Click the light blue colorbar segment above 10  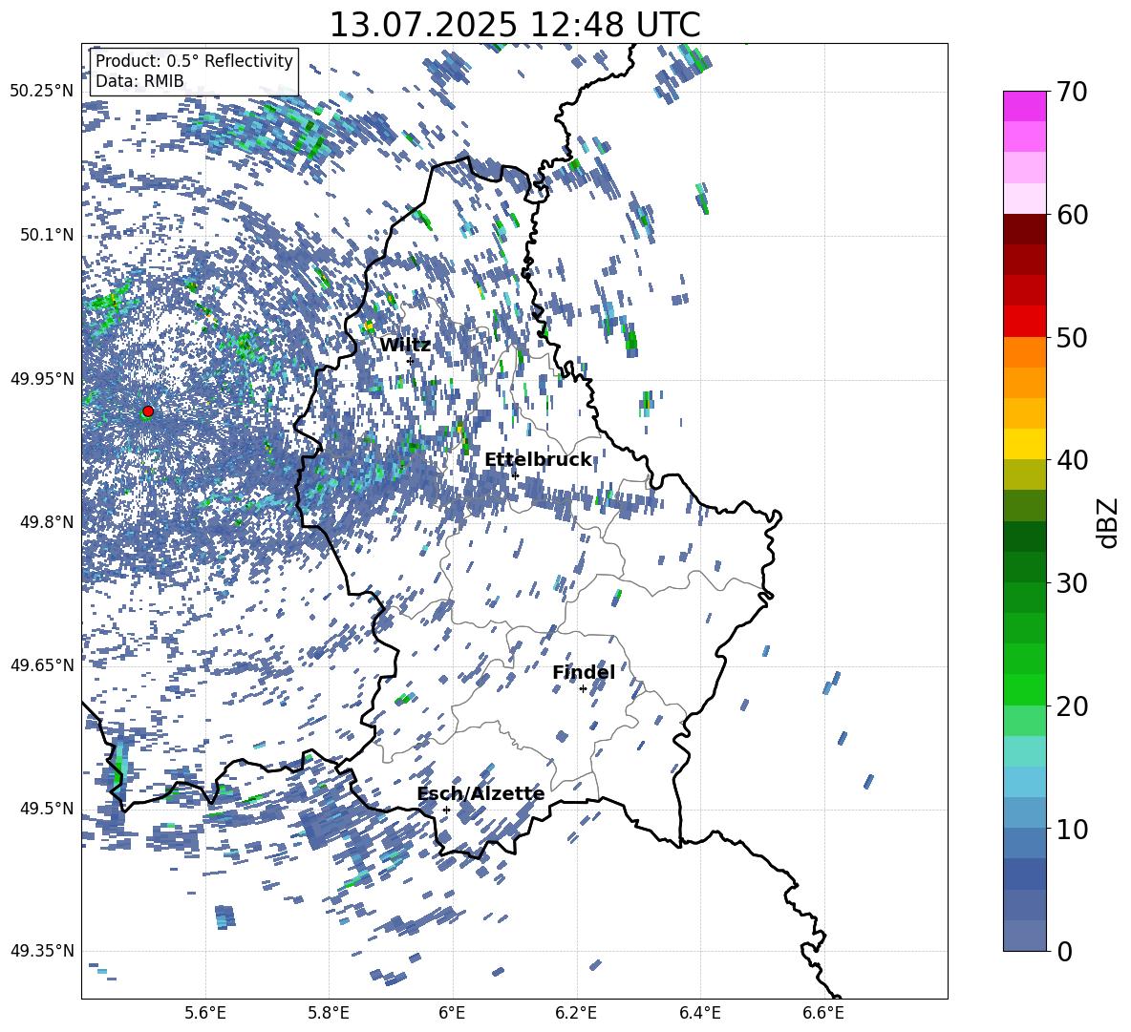(x=1024, y=812)
